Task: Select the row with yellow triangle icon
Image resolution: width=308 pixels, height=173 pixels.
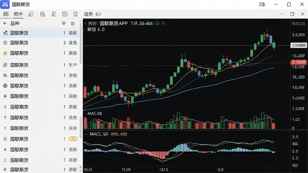Action: coord(40,53)
